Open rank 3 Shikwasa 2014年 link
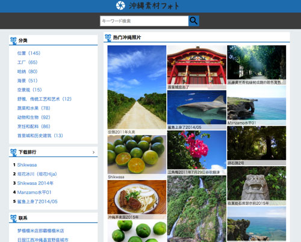The image size is (301, 242). pos(36,183)
